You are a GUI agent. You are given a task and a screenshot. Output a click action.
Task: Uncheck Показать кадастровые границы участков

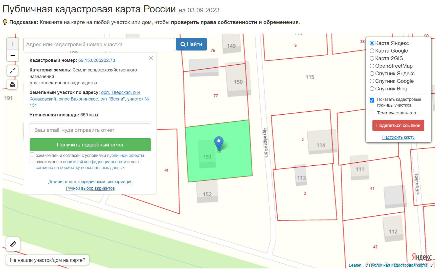pyautogui.click(x=372, y=100)
